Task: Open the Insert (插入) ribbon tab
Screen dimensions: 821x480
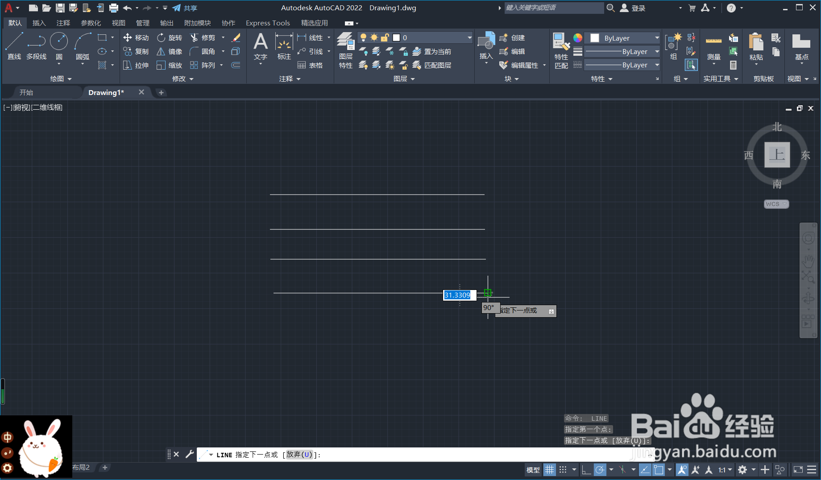Action: coord(39,23)
